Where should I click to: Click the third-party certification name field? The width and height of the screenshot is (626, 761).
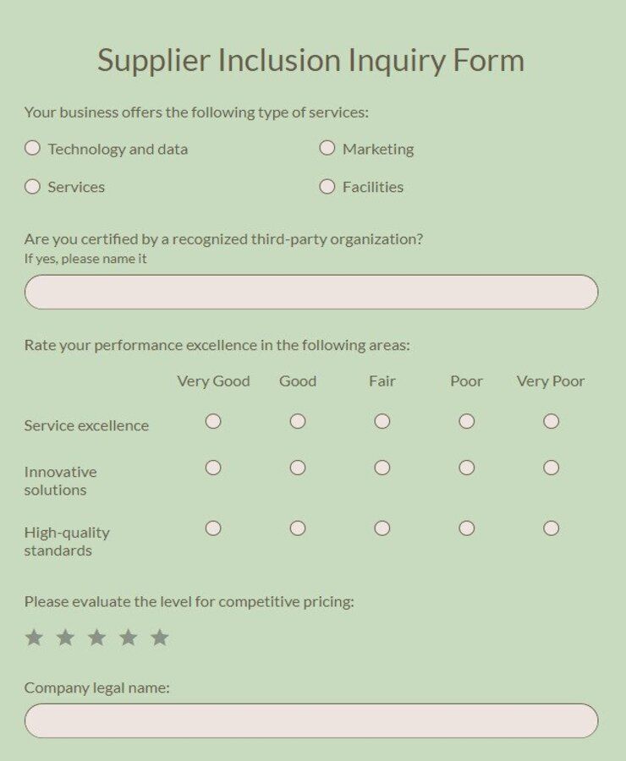311,292
